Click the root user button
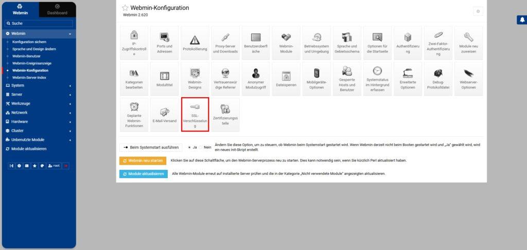This screenshot has height=250, width=527. pyautogui.click(x=54, y=166)
